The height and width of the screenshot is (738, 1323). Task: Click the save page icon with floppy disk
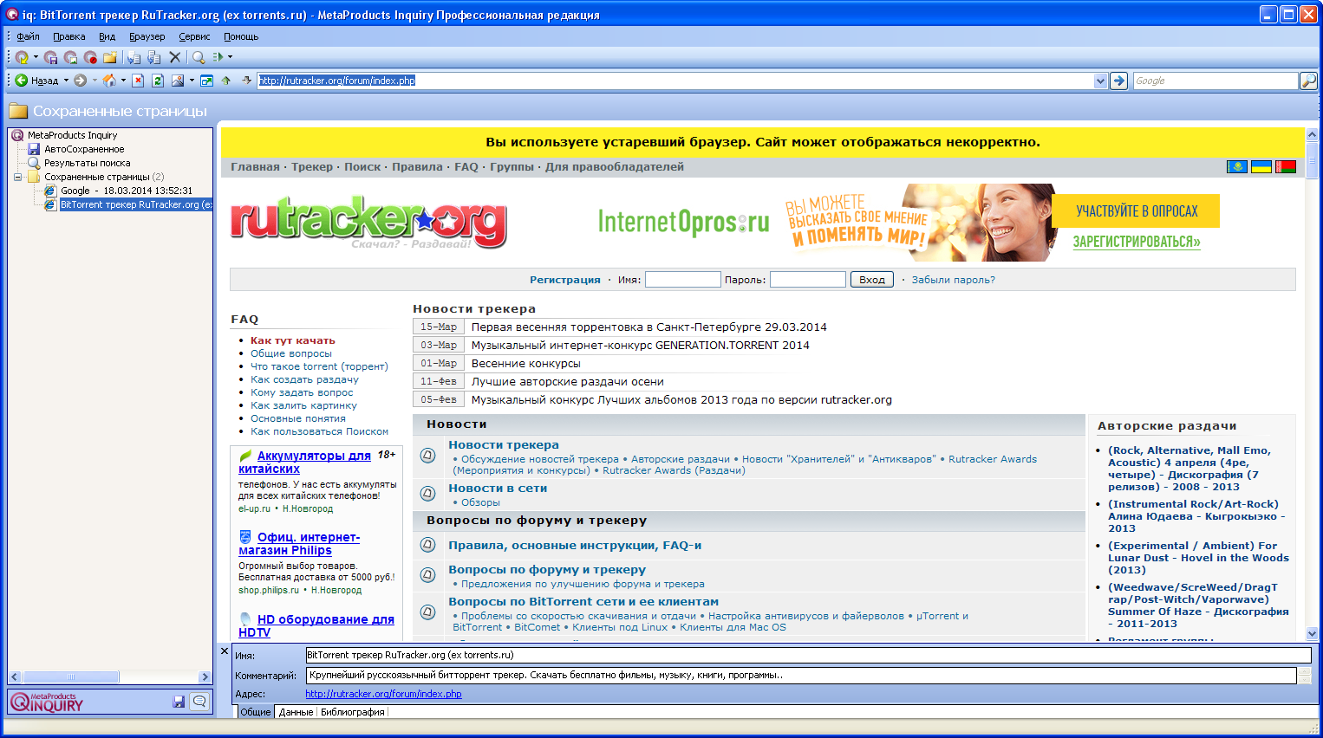coord(50,57)
